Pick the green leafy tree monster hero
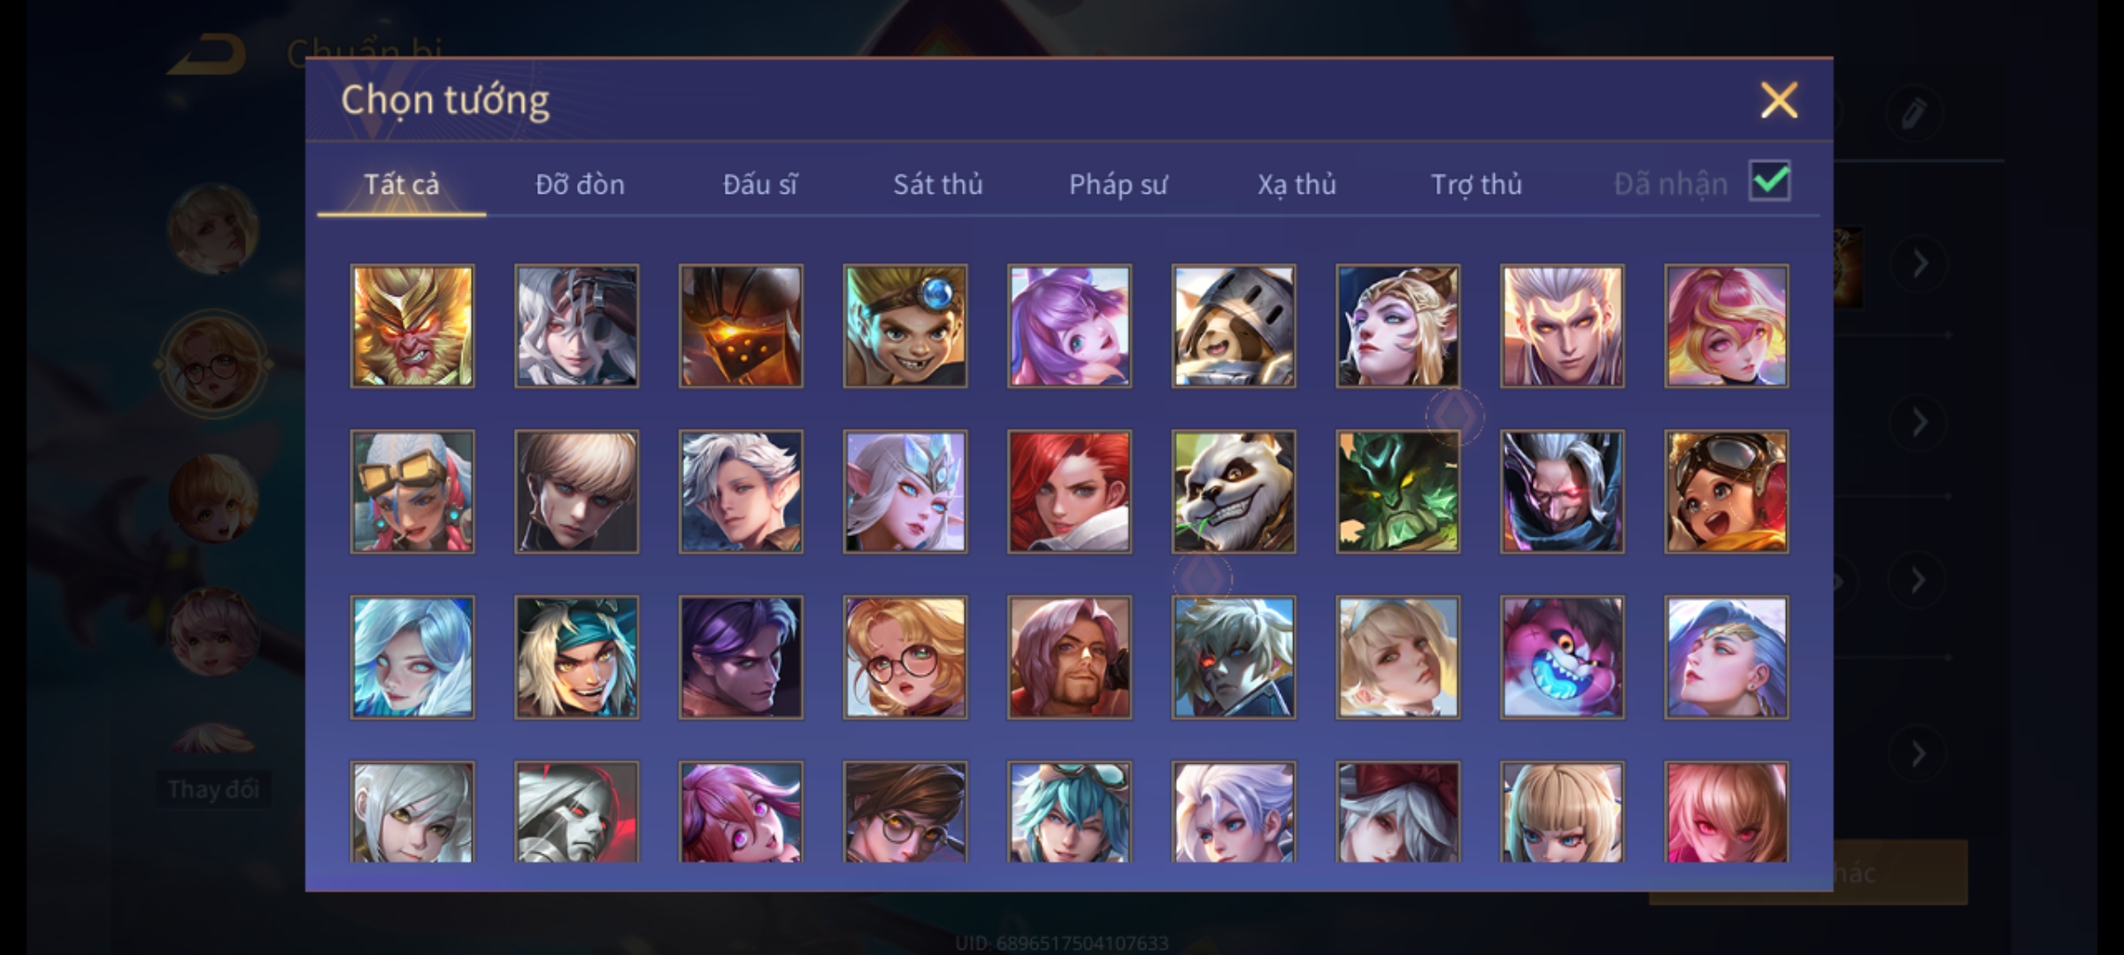The image size is (2124, 955). (x=1398, y=492)
